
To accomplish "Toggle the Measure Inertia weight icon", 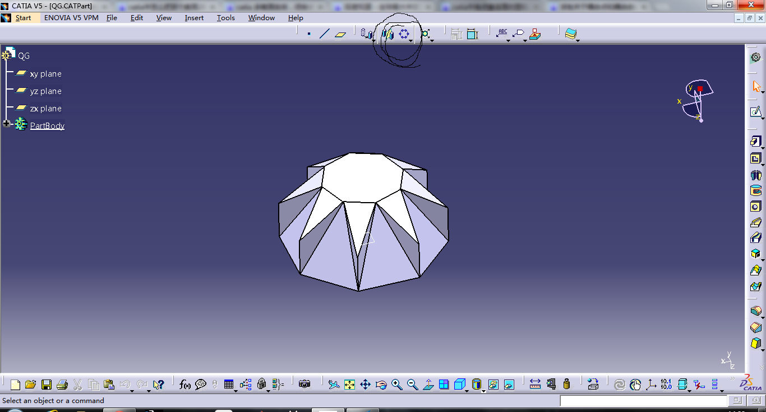I will 566,385.
